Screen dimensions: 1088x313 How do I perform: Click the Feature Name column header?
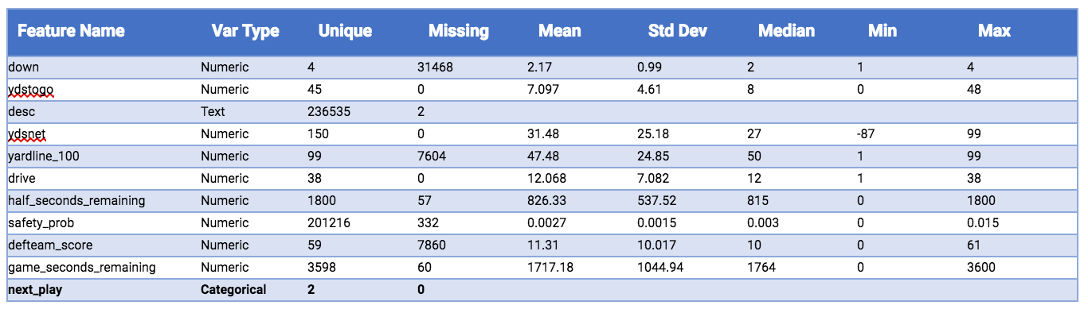coord(71,31)
